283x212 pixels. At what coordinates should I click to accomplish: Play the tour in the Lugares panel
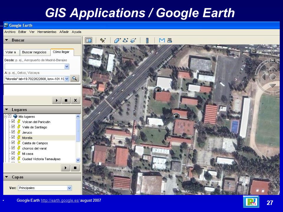tap(66, 168)
